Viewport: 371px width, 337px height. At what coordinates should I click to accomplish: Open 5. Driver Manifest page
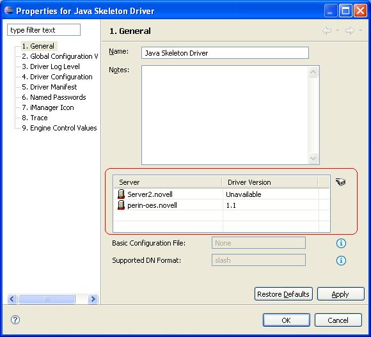point(49,87)
